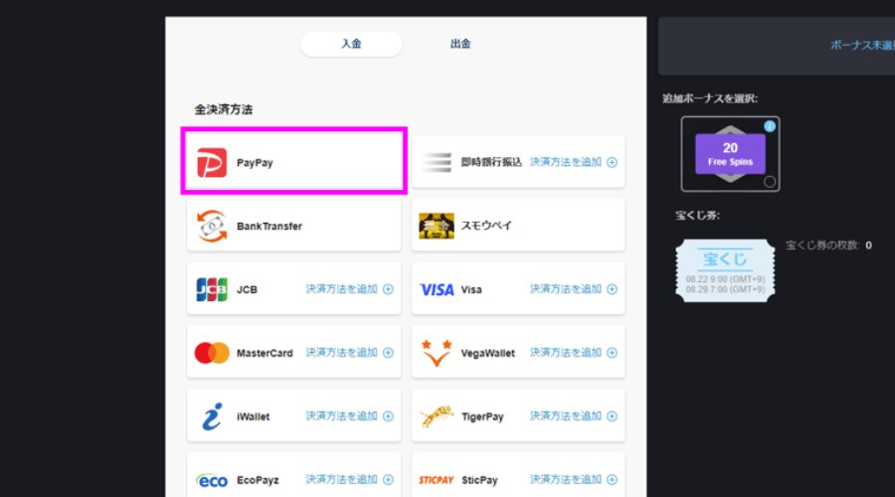Click the plus icon in VegaWallet row
This screenshot has width=895, height=497.
click(x=612, y=353)
